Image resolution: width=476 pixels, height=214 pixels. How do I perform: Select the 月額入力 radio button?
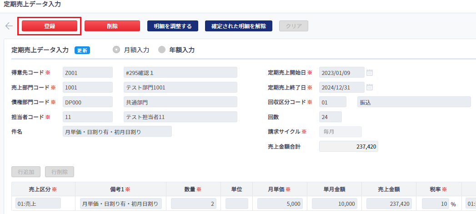pos(116,50)
